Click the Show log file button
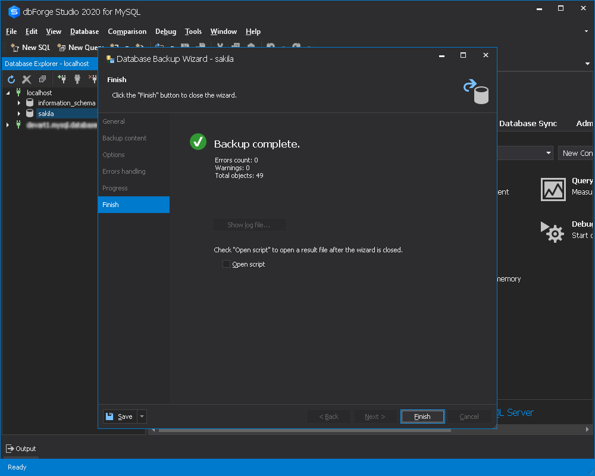 point(249,225)
